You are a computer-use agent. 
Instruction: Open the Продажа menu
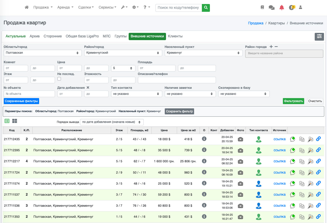(43, 8)
